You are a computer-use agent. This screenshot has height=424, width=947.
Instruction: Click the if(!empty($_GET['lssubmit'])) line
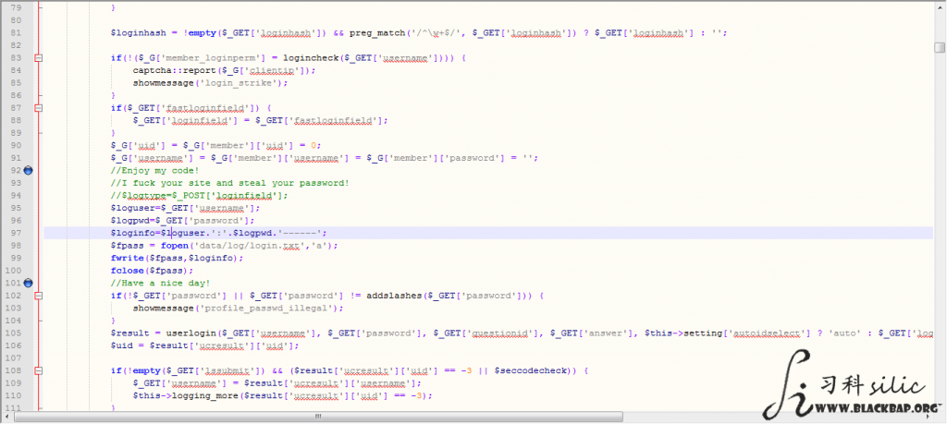(349, 370)
